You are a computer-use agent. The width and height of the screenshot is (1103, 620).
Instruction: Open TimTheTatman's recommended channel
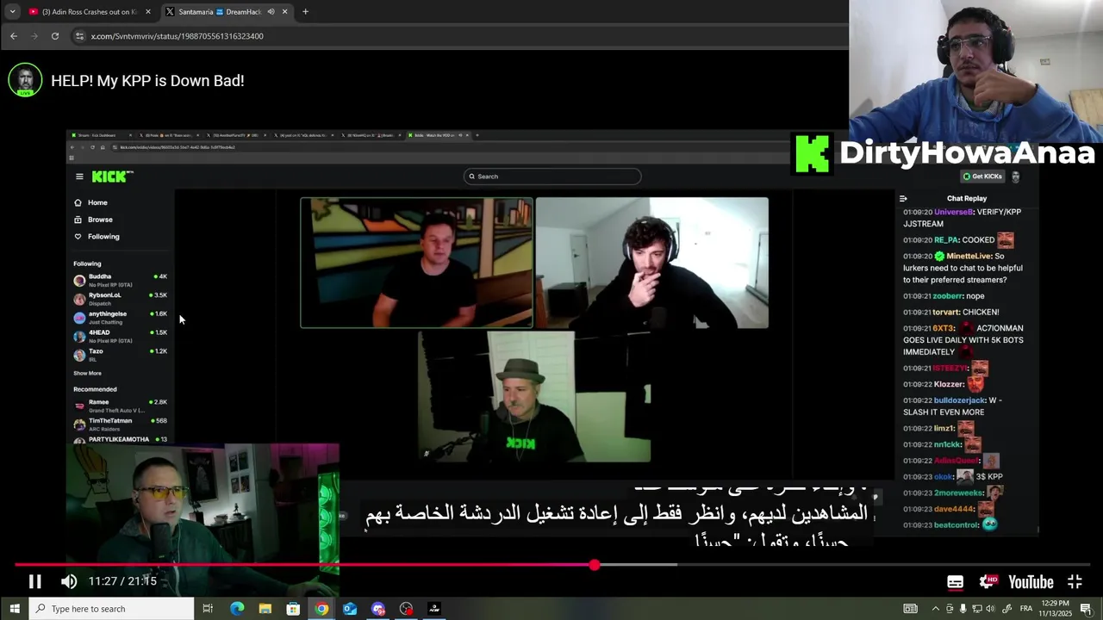click(120, 424)
